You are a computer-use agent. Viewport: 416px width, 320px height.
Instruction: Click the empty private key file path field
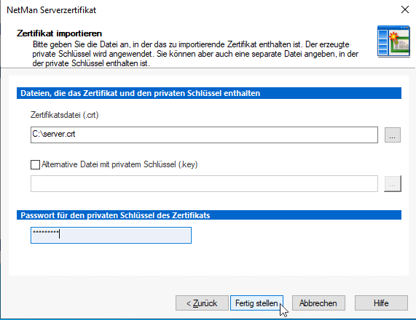tap(204, 183)
